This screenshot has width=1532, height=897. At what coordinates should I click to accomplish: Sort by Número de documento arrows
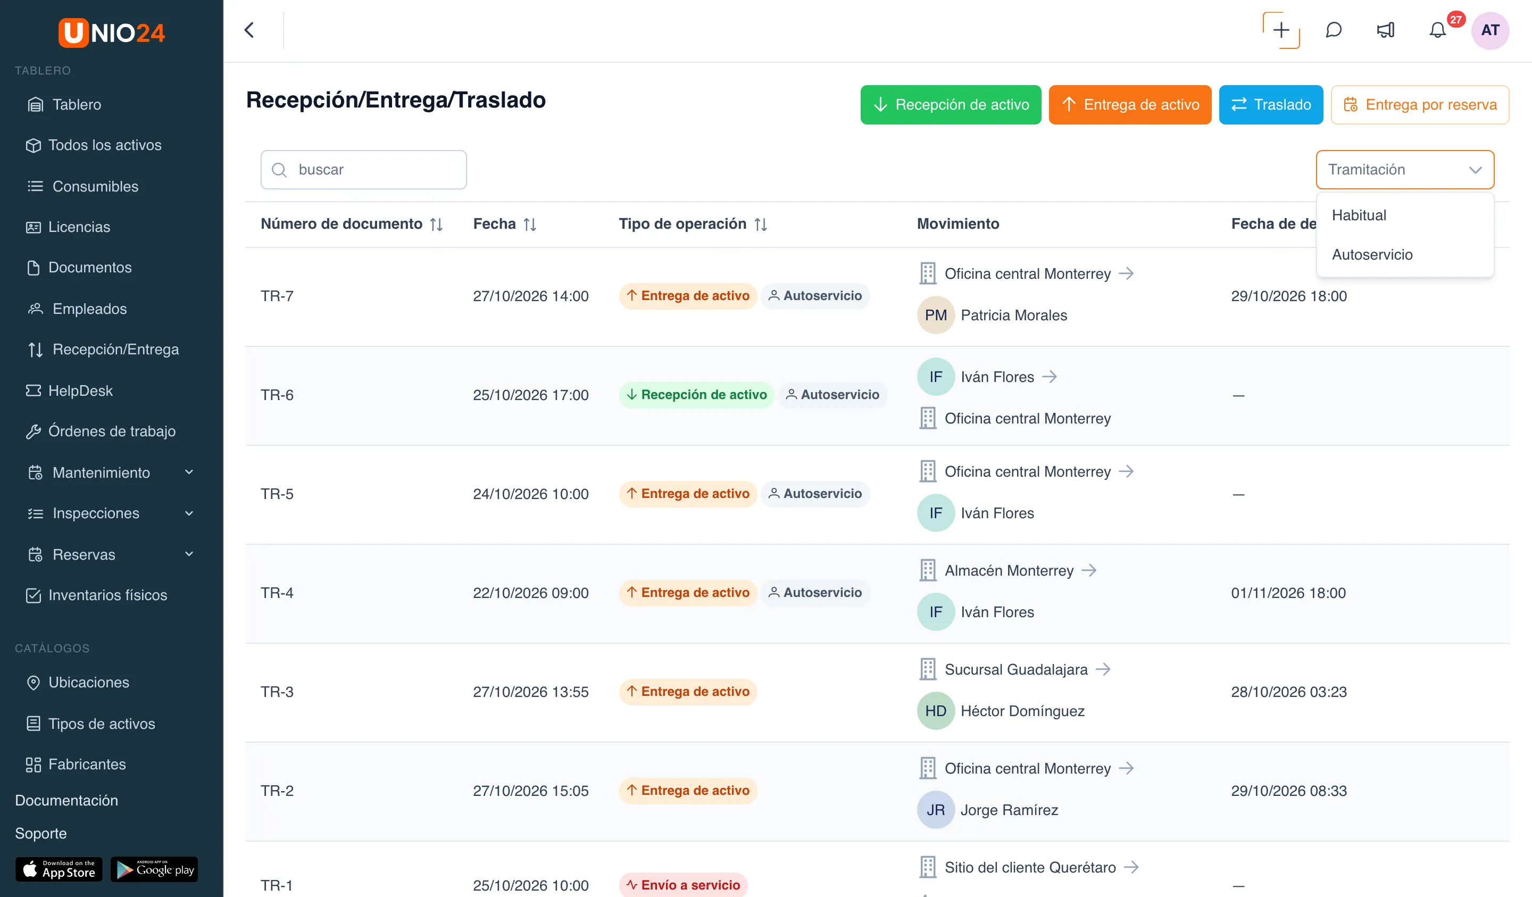pos(437,225)
